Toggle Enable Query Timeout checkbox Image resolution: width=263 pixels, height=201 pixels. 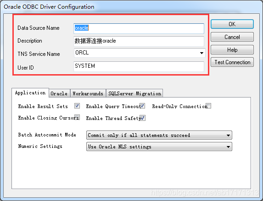click(x=142, y=106)
